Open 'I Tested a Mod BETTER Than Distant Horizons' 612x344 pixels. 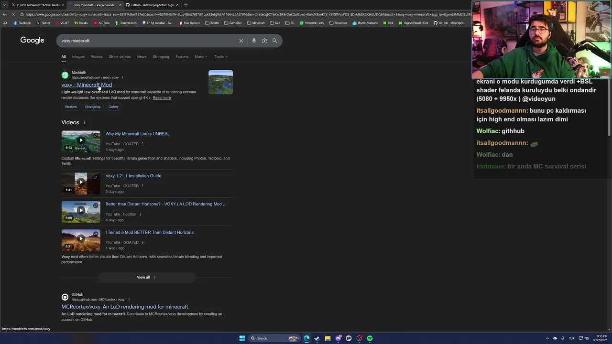[150, 232]
